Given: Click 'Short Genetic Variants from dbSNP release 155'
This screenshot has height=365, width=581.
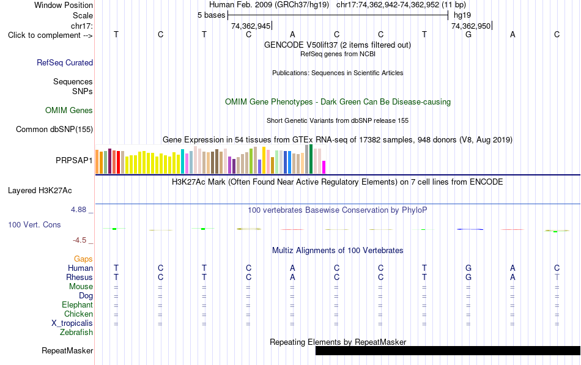Looking at the screenshot, I should point(338,120).
